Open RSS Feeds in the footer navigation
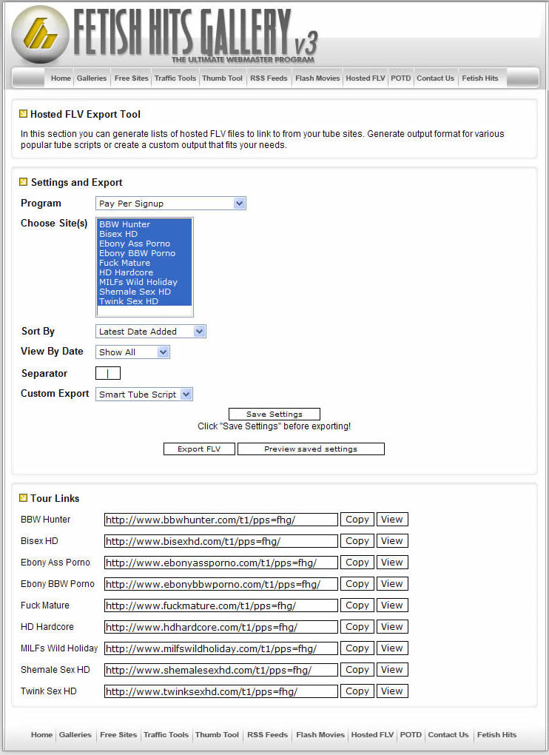Viewport: 549px width, 755px height. tap(268, 734)
